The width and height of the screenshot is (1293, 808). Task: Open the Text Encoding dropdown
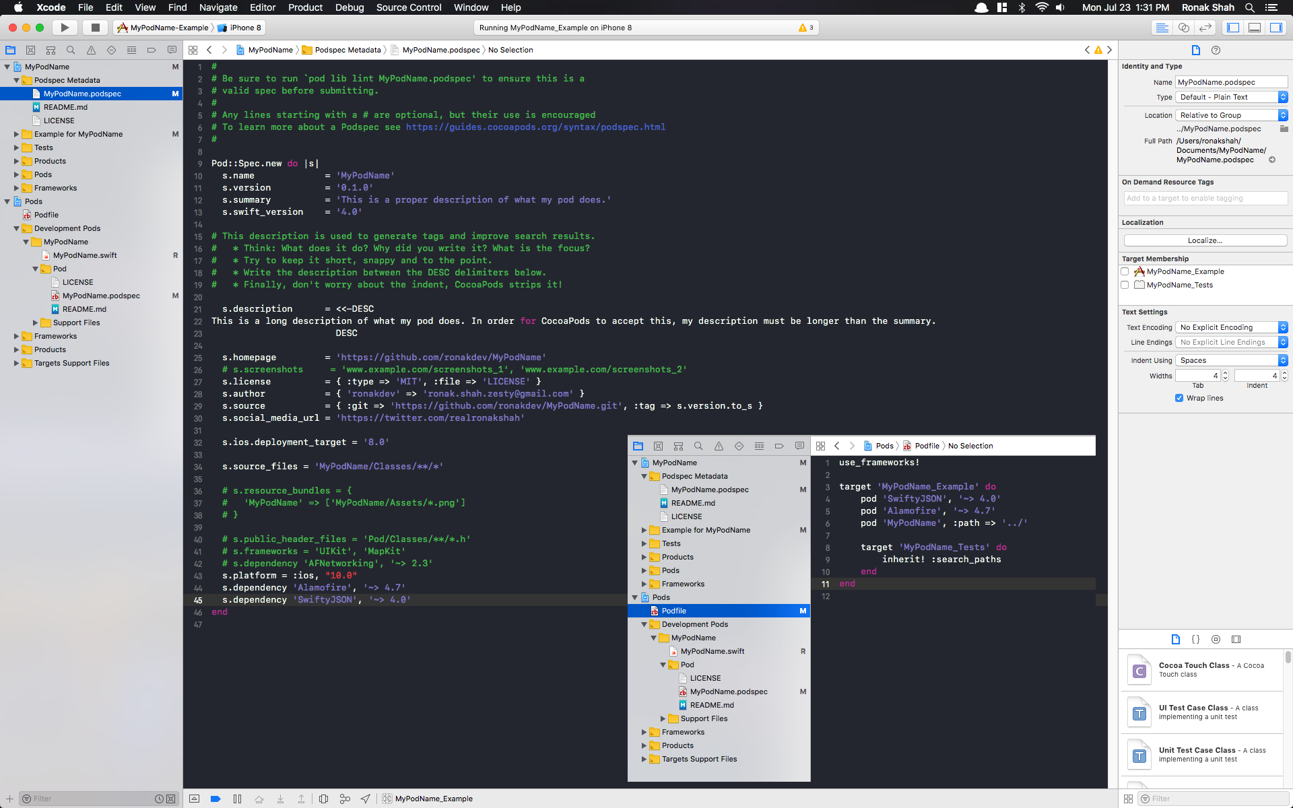(1232, 327)
